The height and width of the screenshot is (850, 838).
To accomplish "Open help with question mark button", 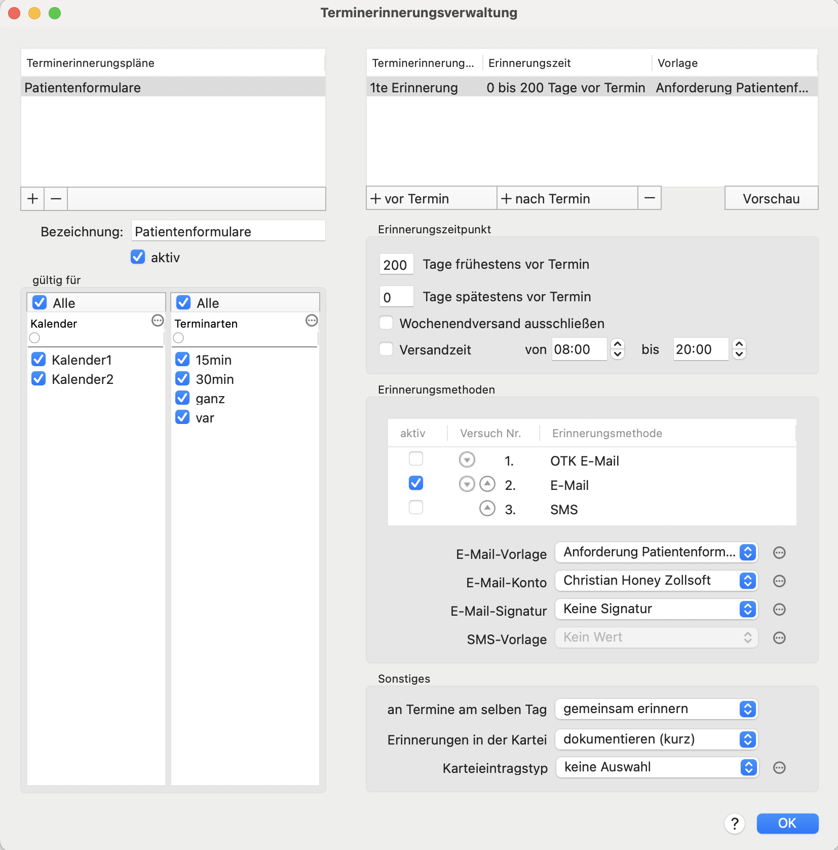I will coord(735,824).
